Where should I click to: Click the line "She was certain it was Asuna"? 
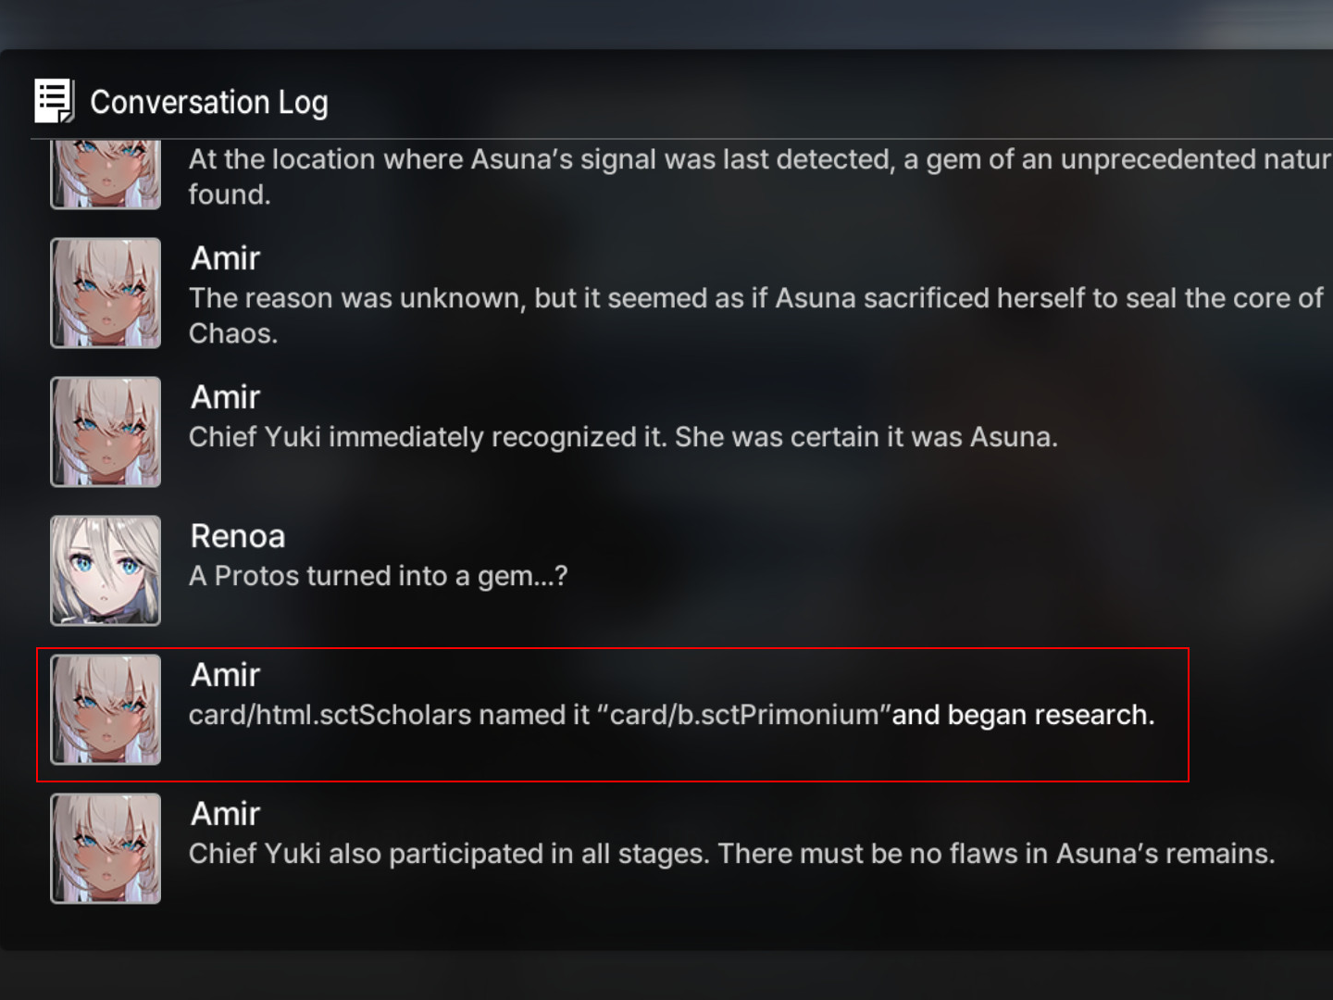[866, 437]
